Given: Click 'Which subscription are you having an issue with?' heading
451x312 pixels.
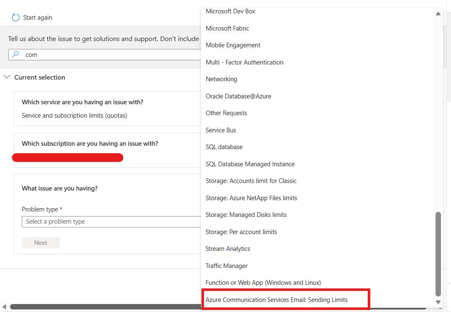Looking at the screenshot, I should point(90,144).
